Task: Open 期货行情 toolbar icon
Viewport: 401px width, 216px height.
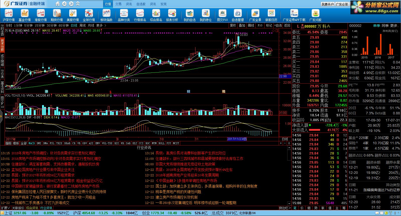Action: 57,16
